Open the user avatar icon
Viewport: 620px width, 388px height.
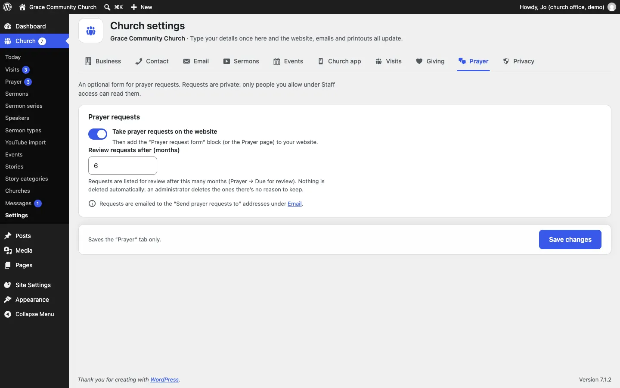point(612,7)
